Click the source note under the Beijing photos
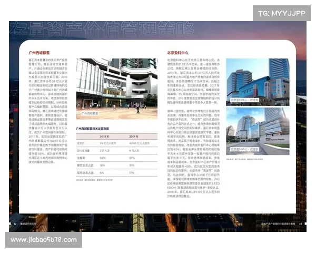 [244, 159]
